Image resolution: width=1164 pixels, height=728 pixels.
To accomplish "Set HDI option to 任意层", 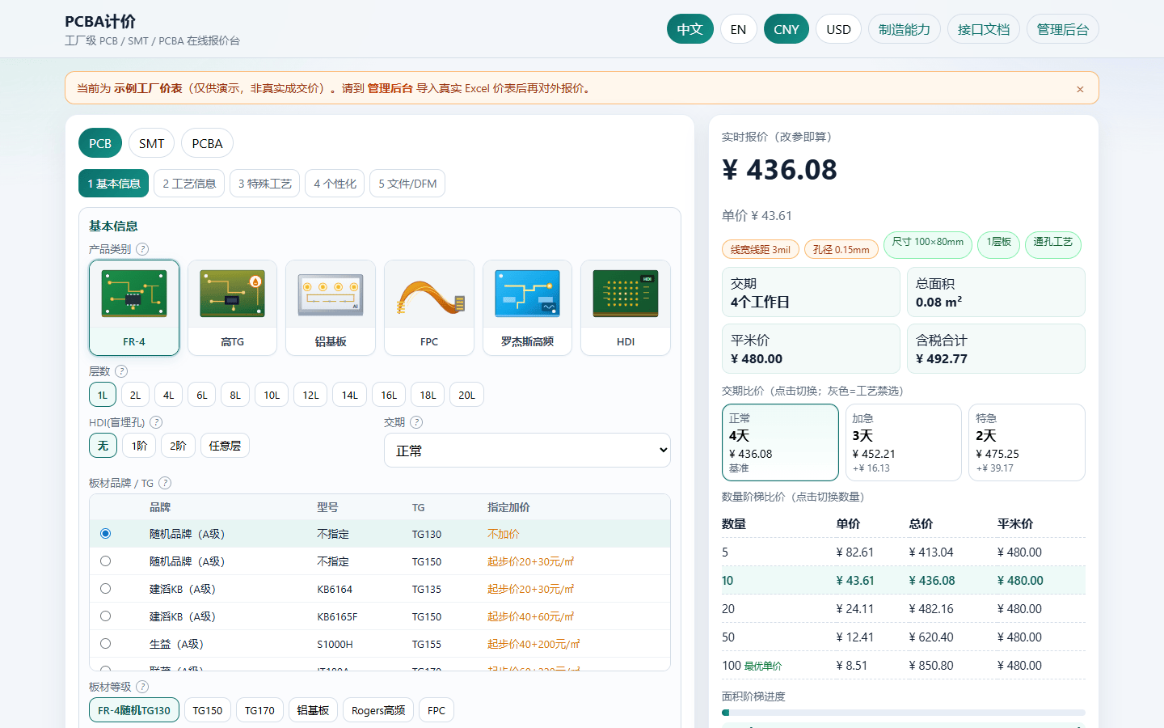I will click(225, 446).
